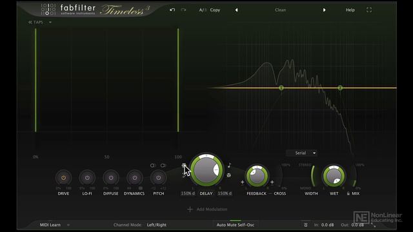Open the MIDI Learn dropdown arrow

click(68, 225)
